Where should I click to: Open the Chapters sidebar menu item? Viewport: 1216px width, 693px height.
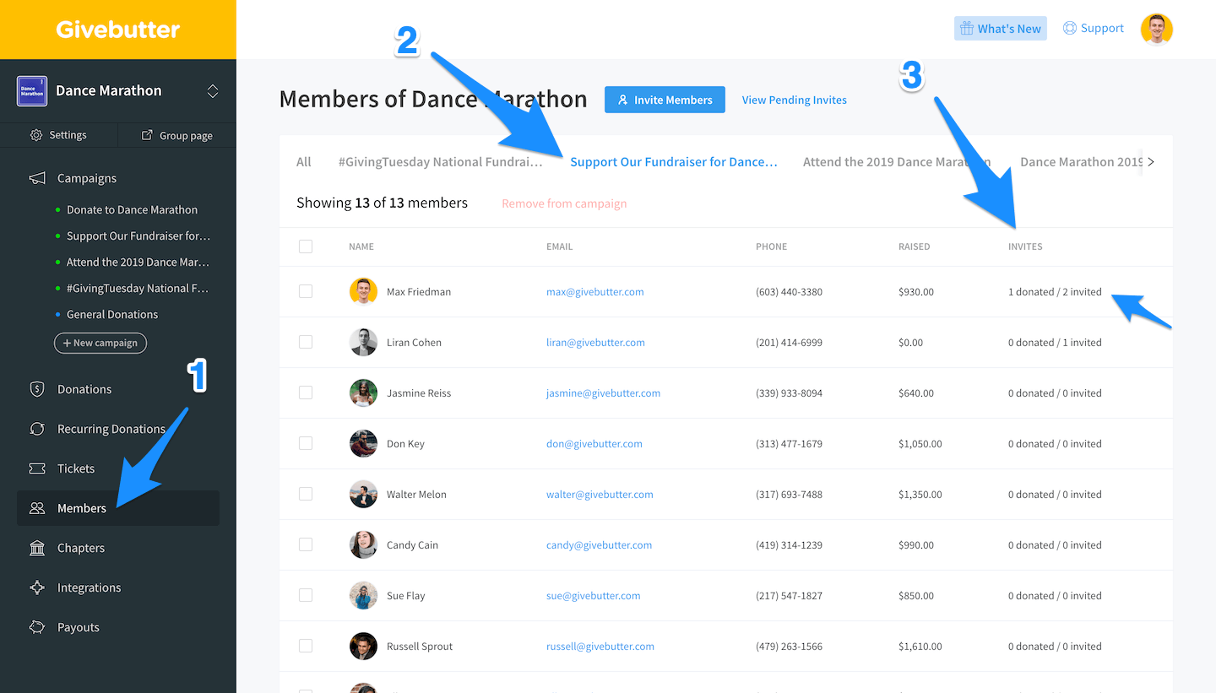pyautogui.click(x=118, y=548)
